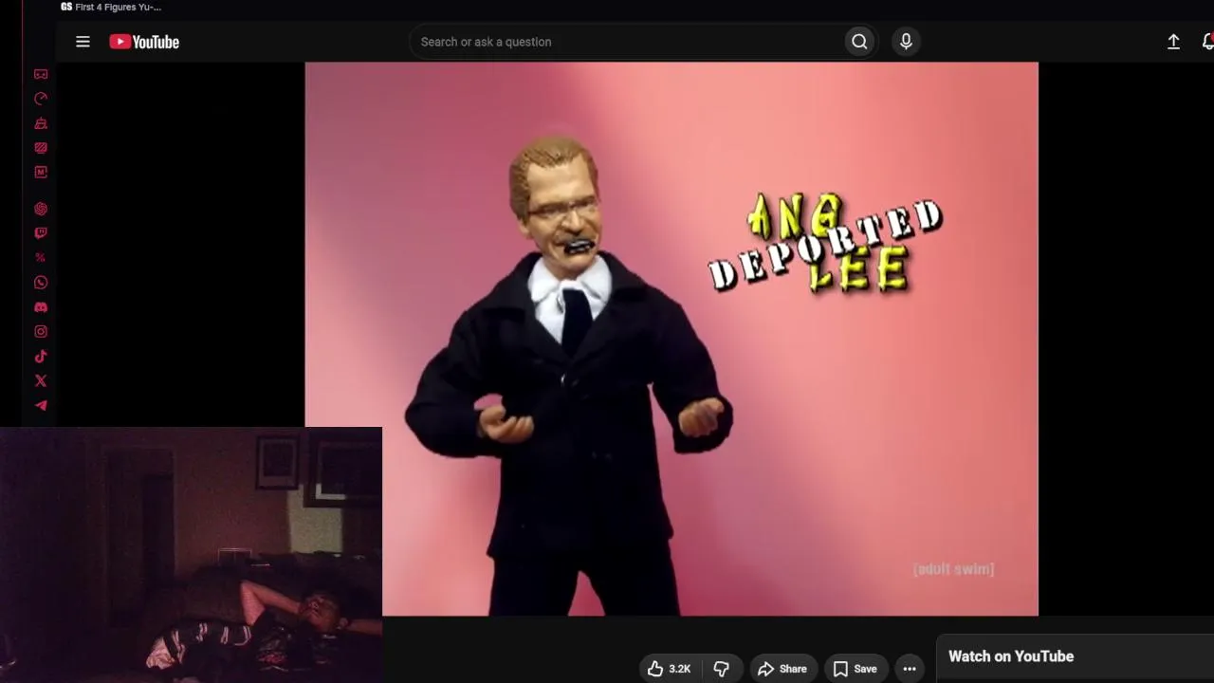Screen dimensions: 1214x683
Task: Start voice search with the microphone
Action: [x=906, y=42]
